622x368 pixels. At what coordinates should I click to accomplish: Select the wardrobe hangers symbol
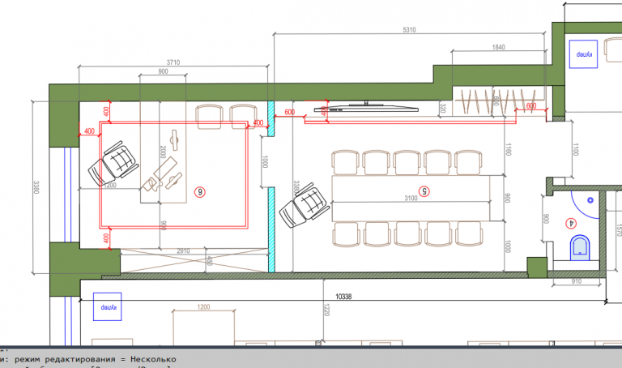pyautogui.click(x=499, y=101)
